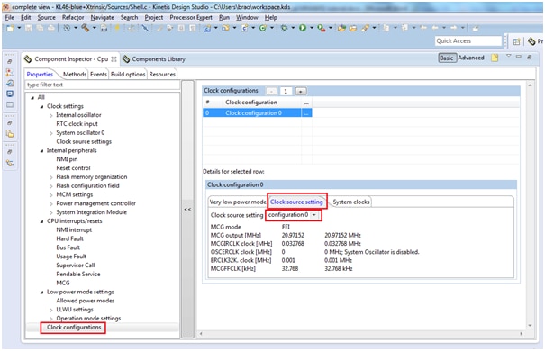Expand the Internal oscillator tree node
Viewport: 545px width, 351px height.
51,115
